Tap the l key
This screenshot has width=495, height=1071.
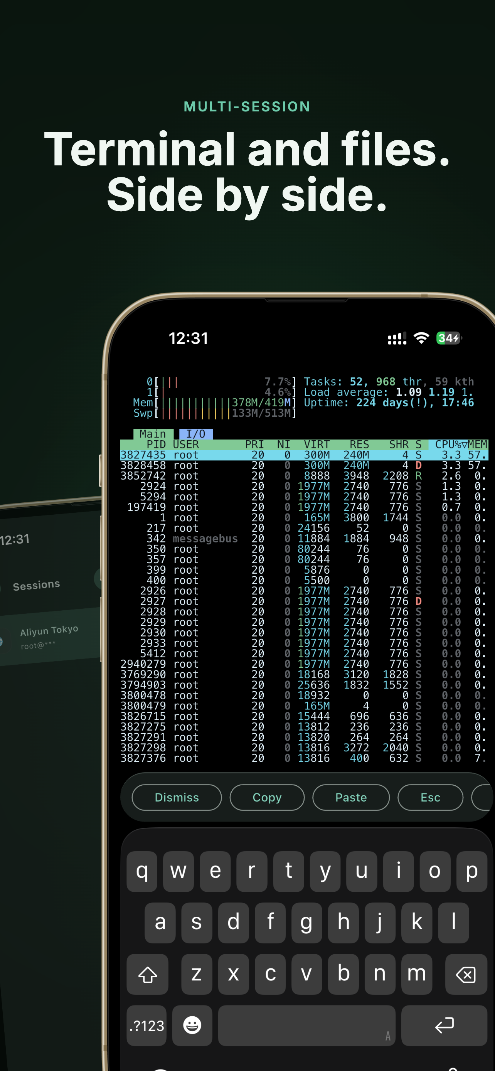coord(453,923)
